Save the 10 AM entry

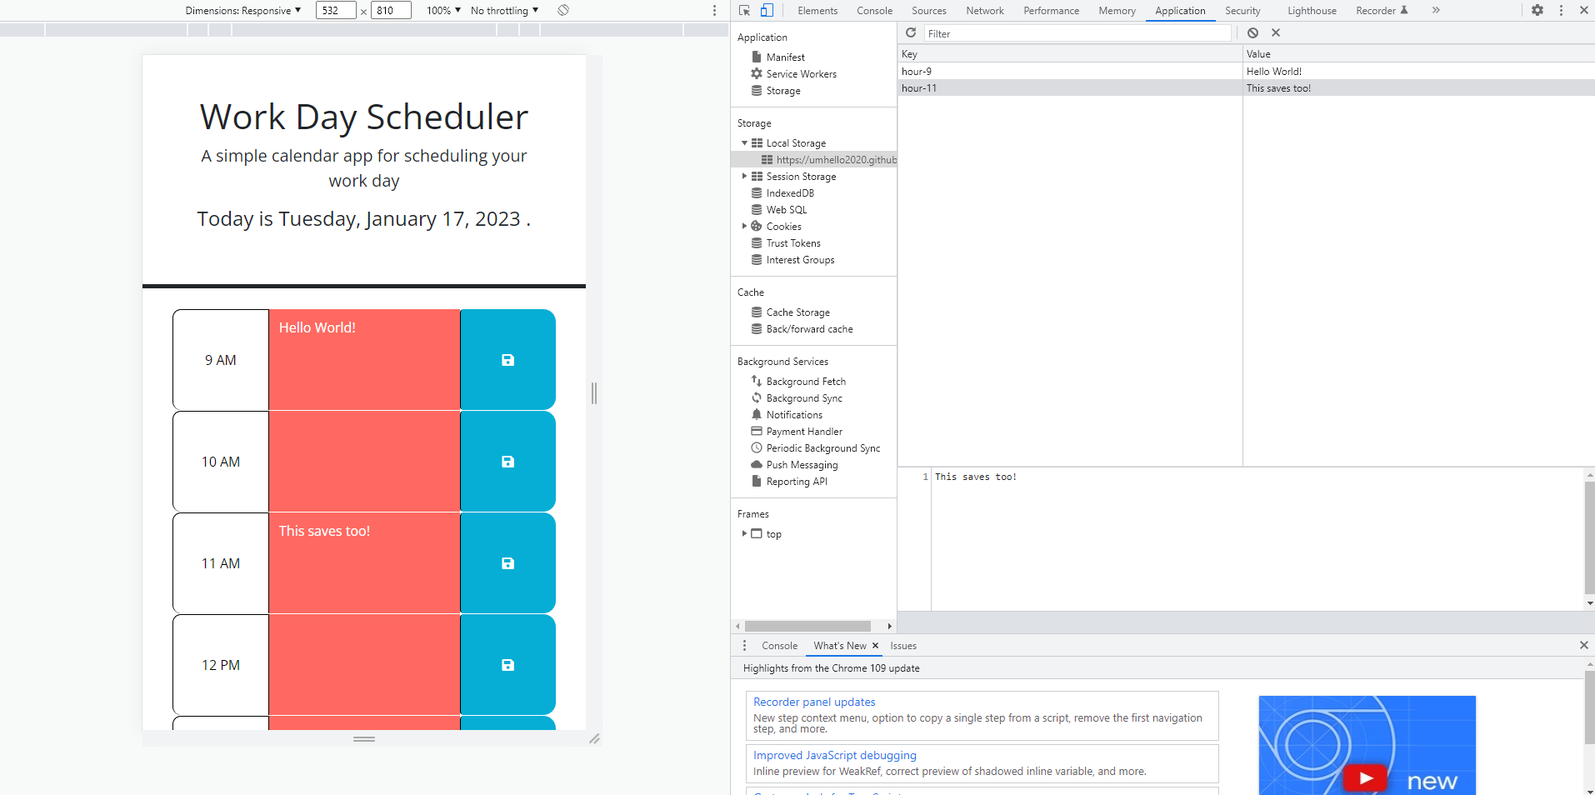(507, 462)
